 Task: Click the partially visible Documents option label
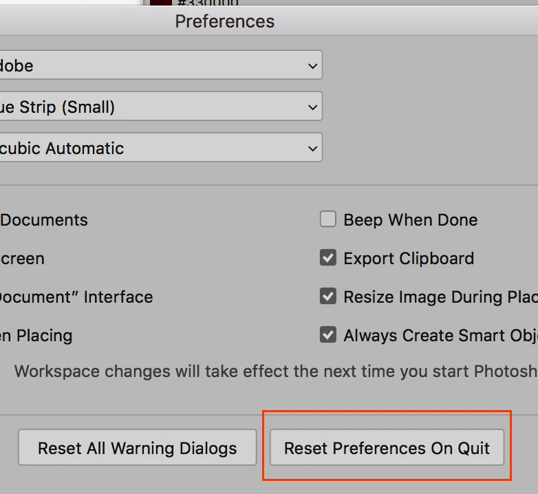[44, 220]
